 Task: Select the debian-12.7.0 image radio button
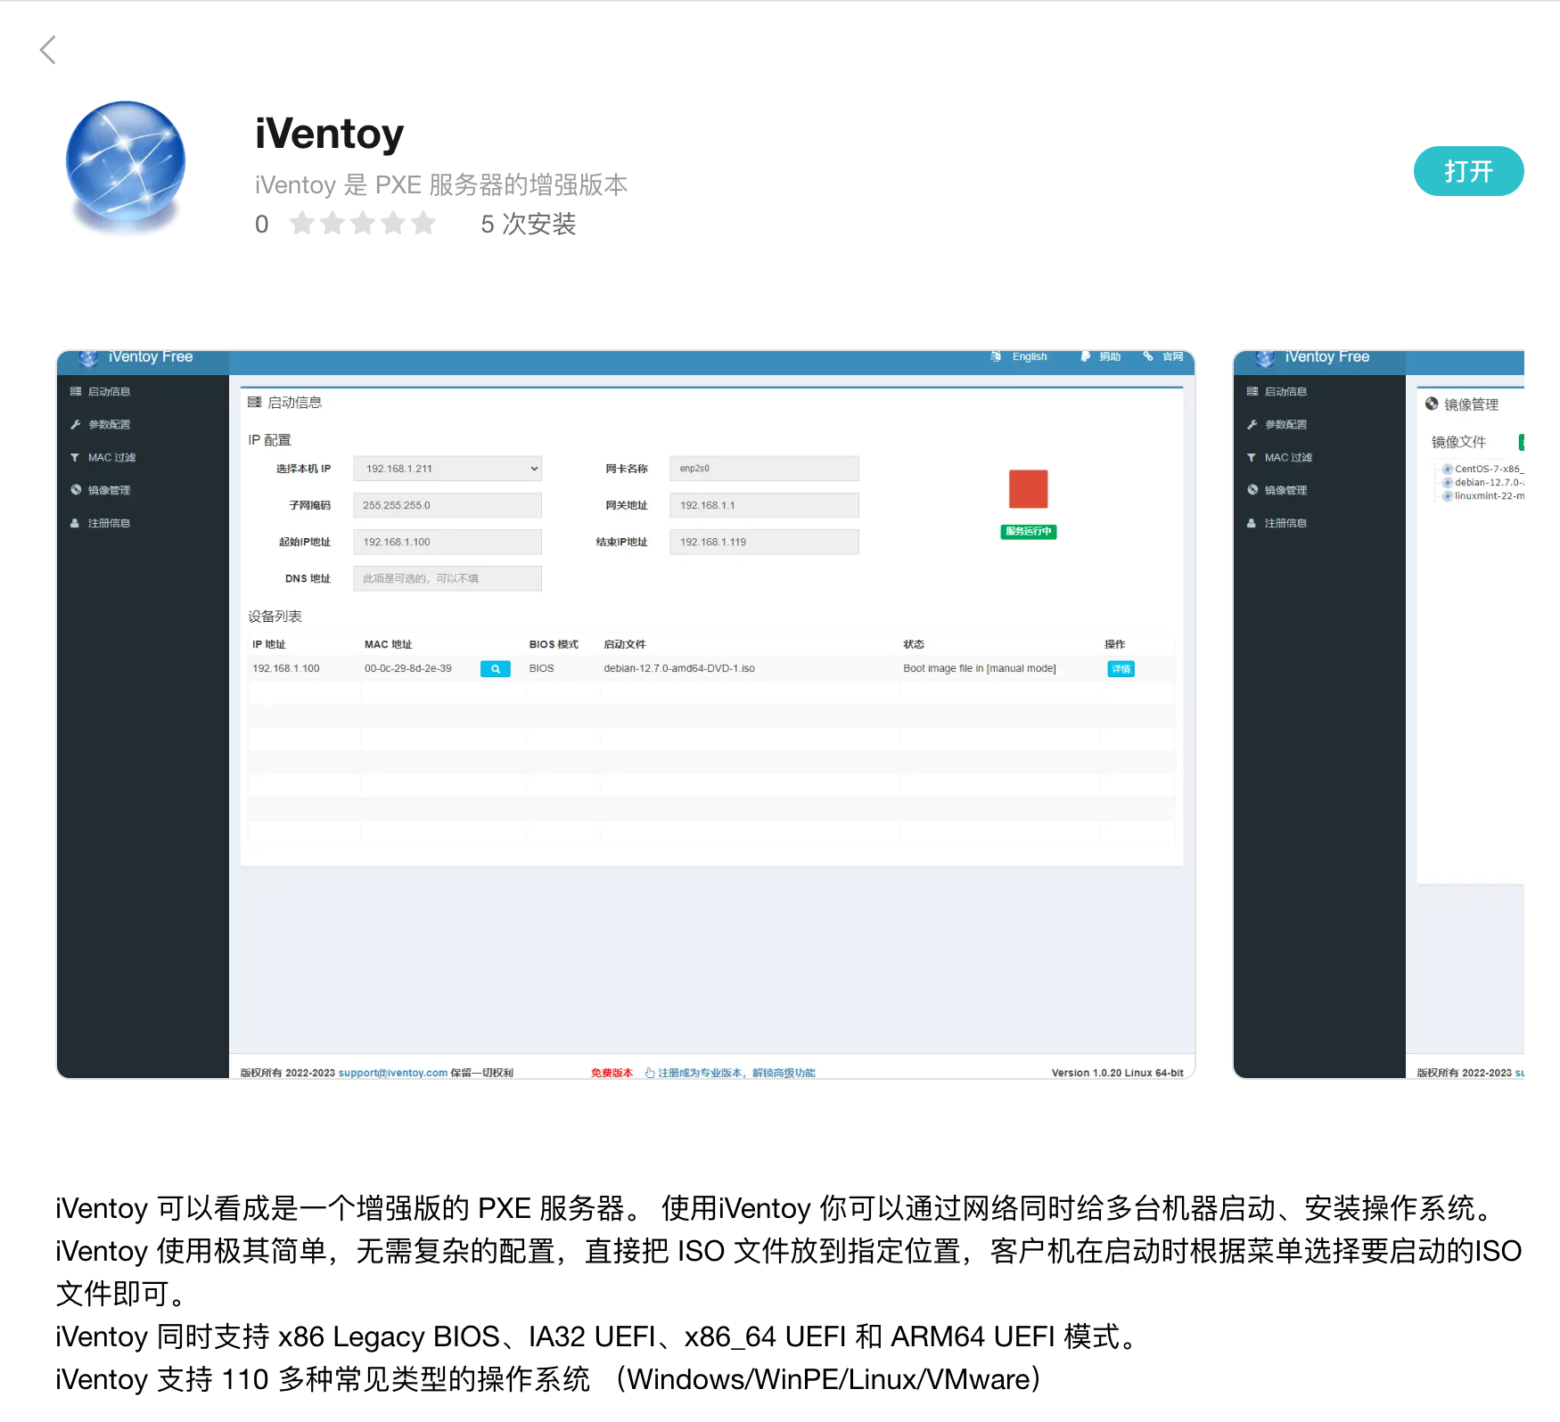coord(1447,482)
